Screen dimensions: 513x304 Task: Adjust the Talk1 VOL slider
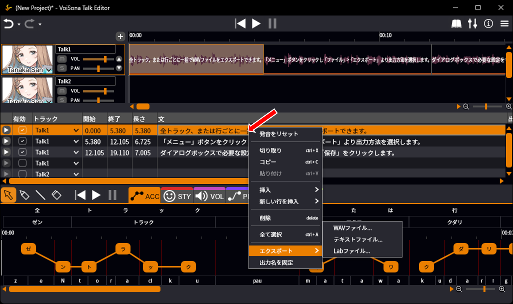(x=105, y=59)
